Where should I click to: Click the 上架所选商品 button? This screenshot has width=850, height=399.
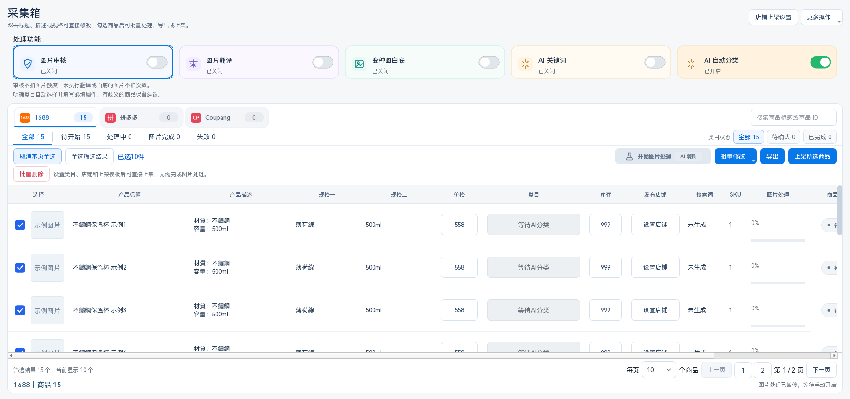(812, 156)
